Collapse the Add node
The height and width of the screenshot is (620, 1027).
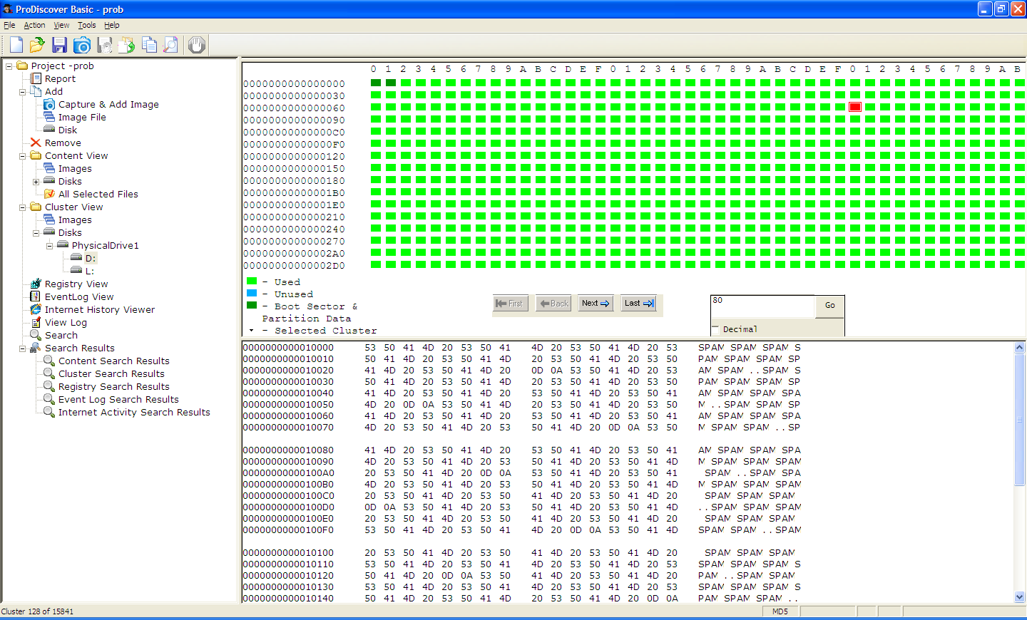point(23,92)
